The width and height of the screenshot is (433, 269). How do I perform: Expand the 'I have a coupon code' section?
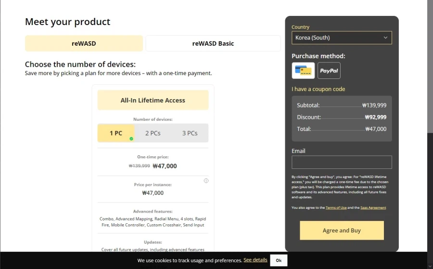[x=318, y=89]
